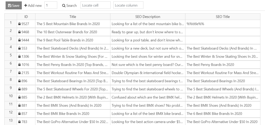Click the lock icon next to ID 9468
The image size is (265, 125).
19,32
